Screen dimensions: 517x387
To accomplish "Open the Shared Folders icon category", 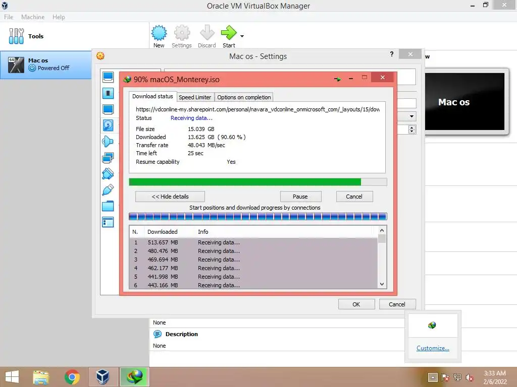I will pyautogui.click(x=108, y=206).
